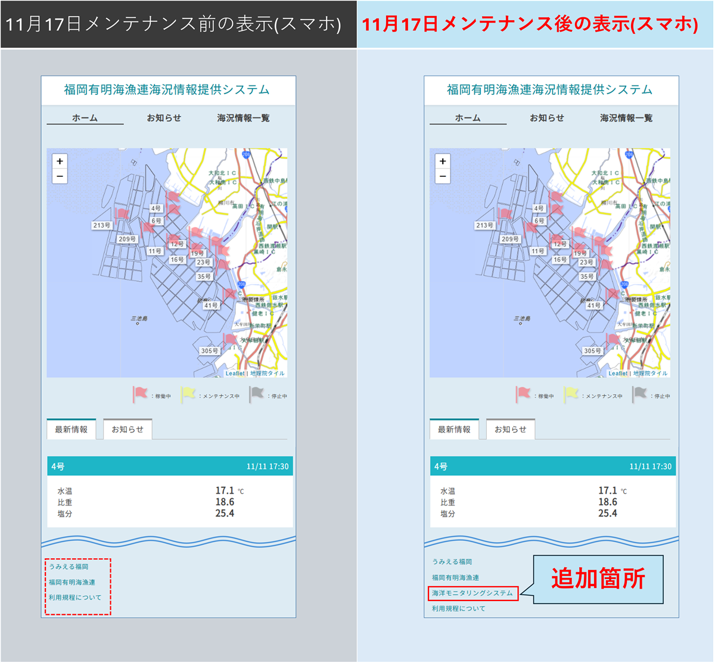
Task: Open 利用規程について link in right footer
Action: tap(459, 609)
